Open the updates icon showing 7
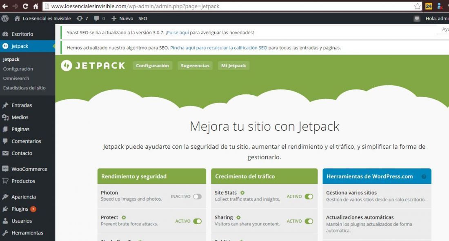This screenshot has width=449, height=241. 82,18
